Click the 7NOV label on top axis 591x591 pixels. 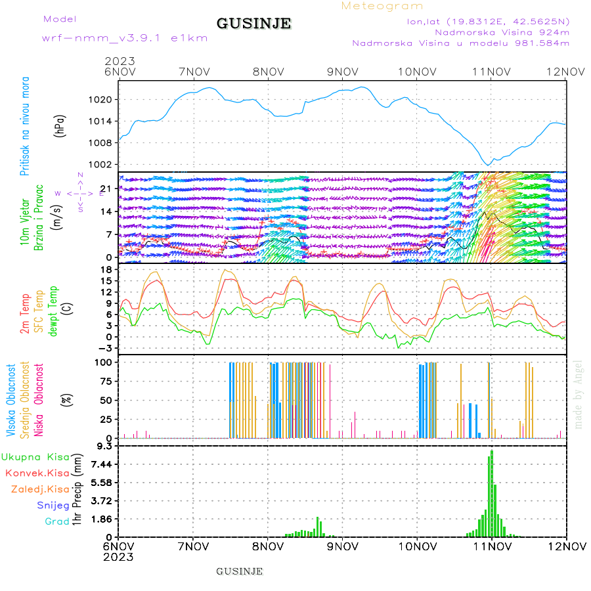[194, 72]
